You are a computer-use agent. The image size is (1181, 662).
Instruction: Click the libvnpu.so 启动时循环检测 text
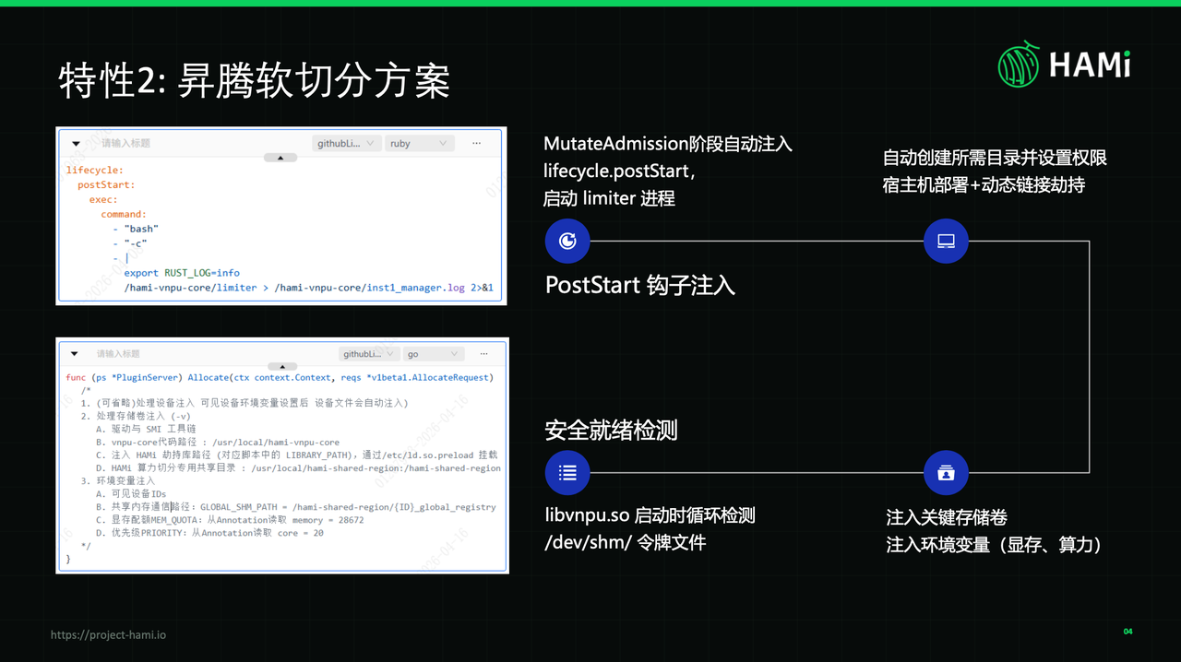pyautogui.click(x=650, y=515)
